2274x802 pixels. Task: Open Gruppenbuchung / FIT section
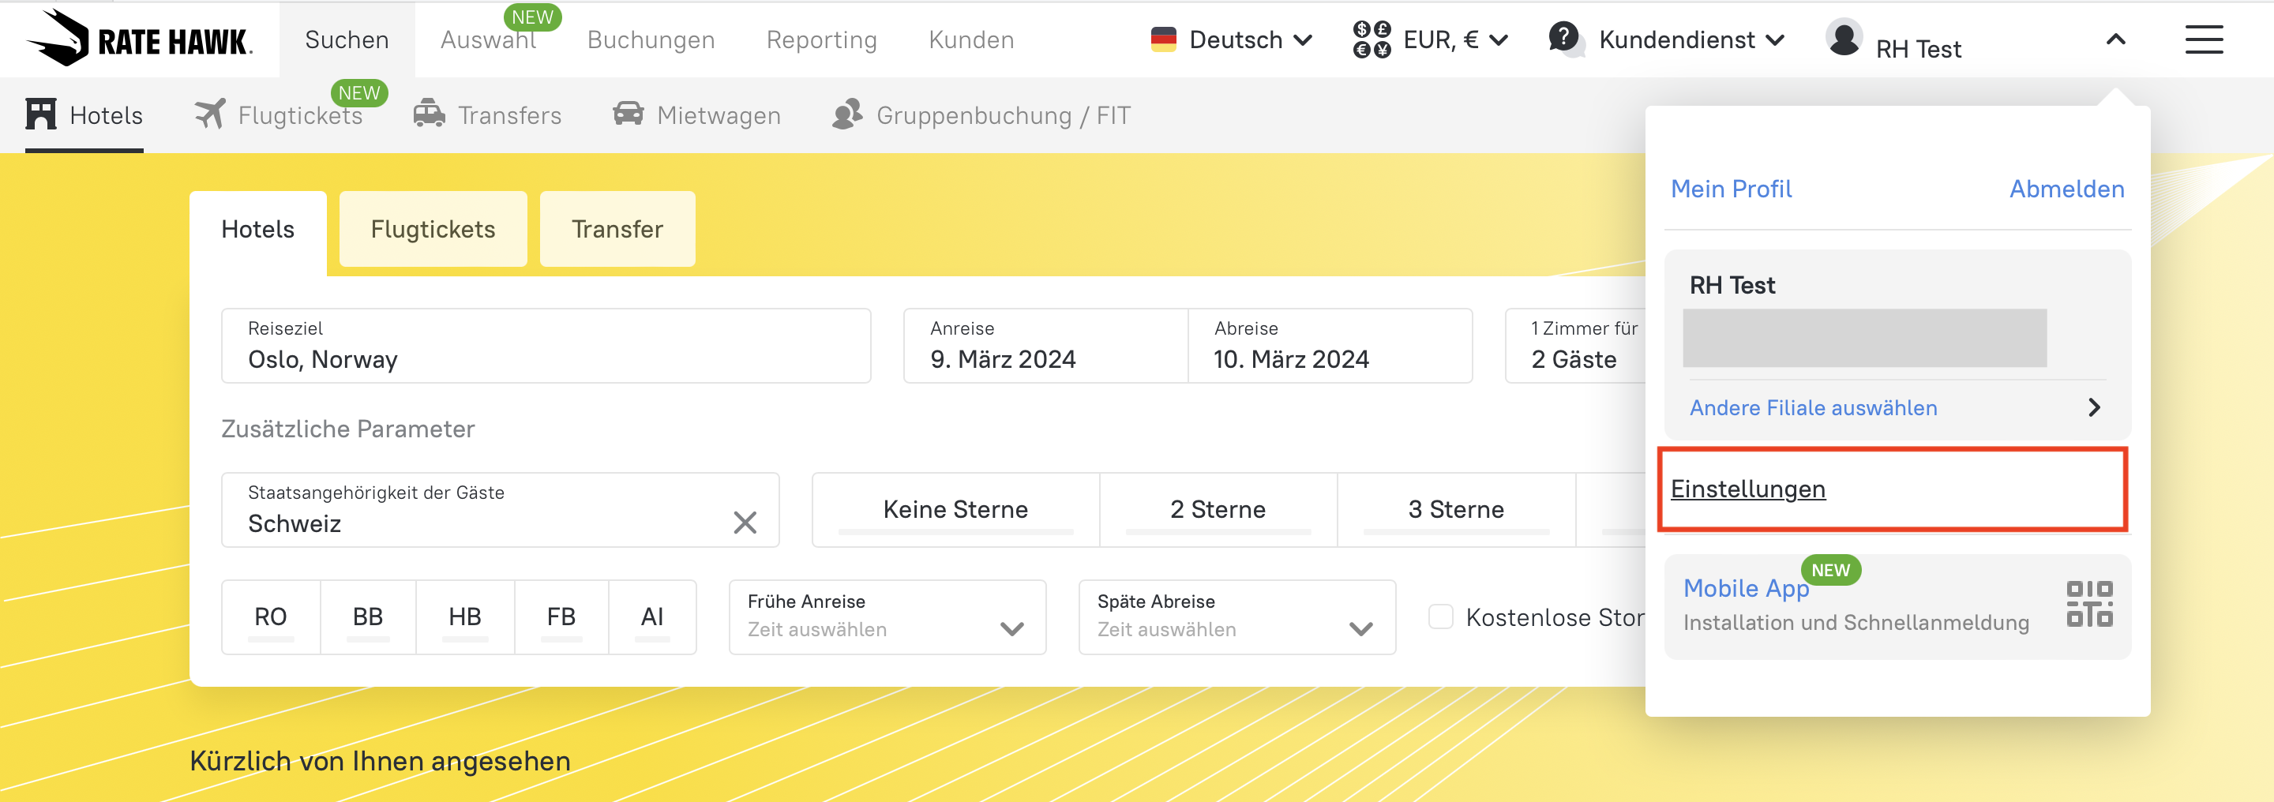coord(981,115)
